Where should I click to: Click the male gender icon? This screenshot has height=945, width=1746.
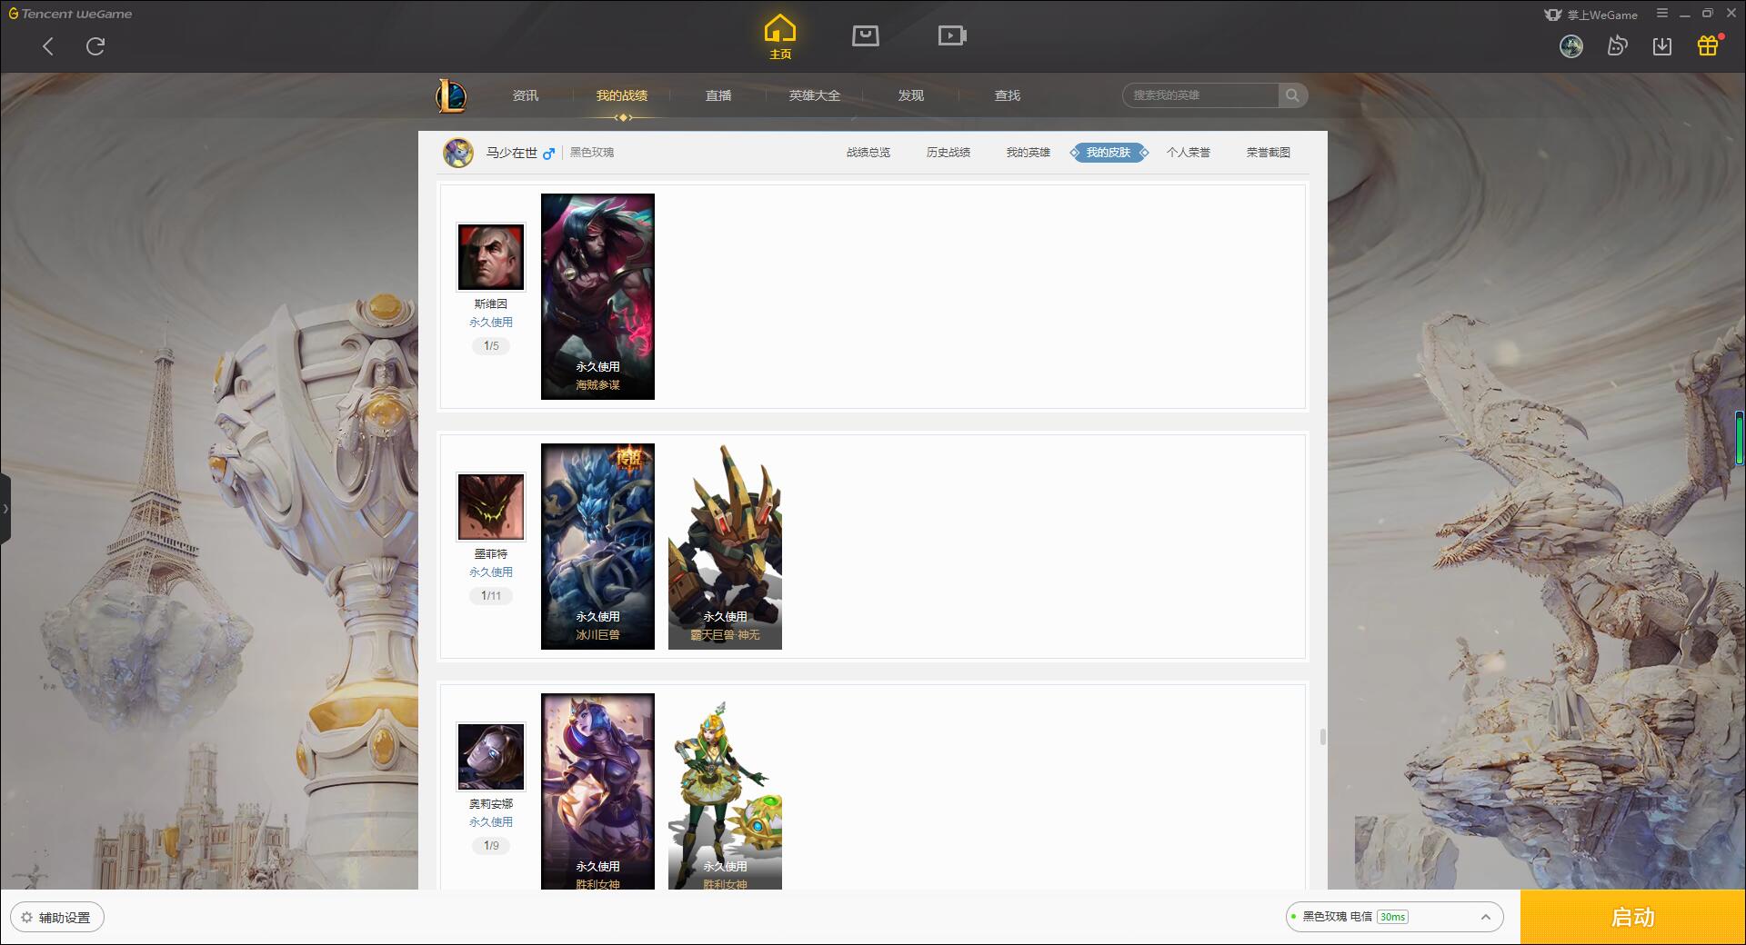[x=548, y=154]
